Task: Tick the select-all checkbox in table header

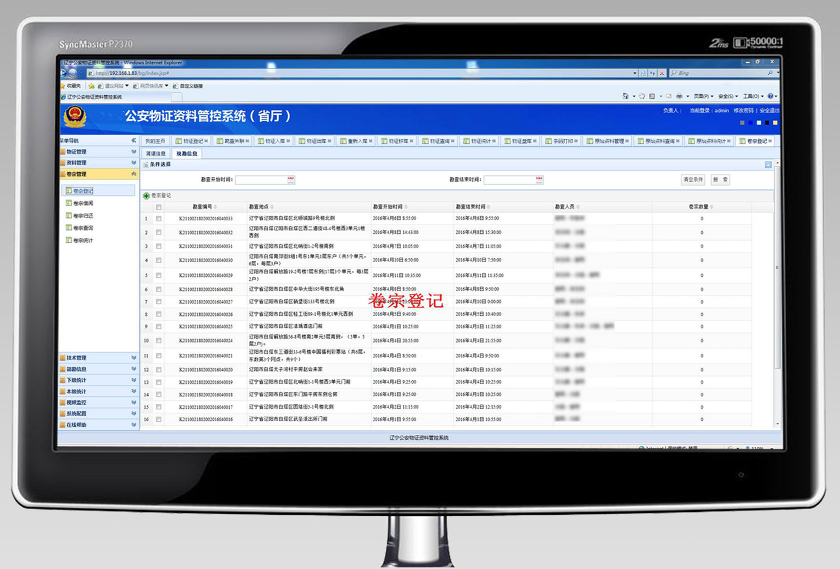Action: click(159, 207)
